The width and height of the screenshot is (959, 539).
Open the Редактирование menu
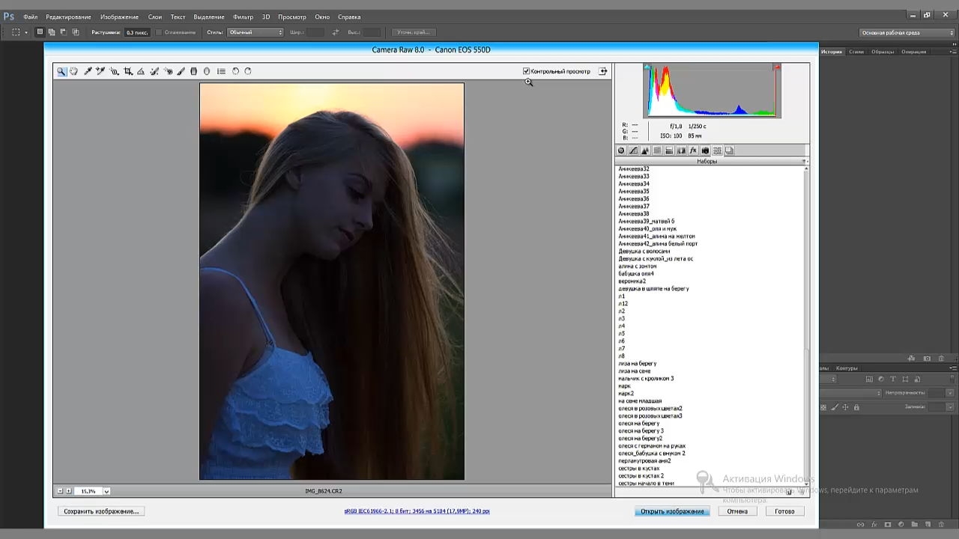click(x=68, y=16)
